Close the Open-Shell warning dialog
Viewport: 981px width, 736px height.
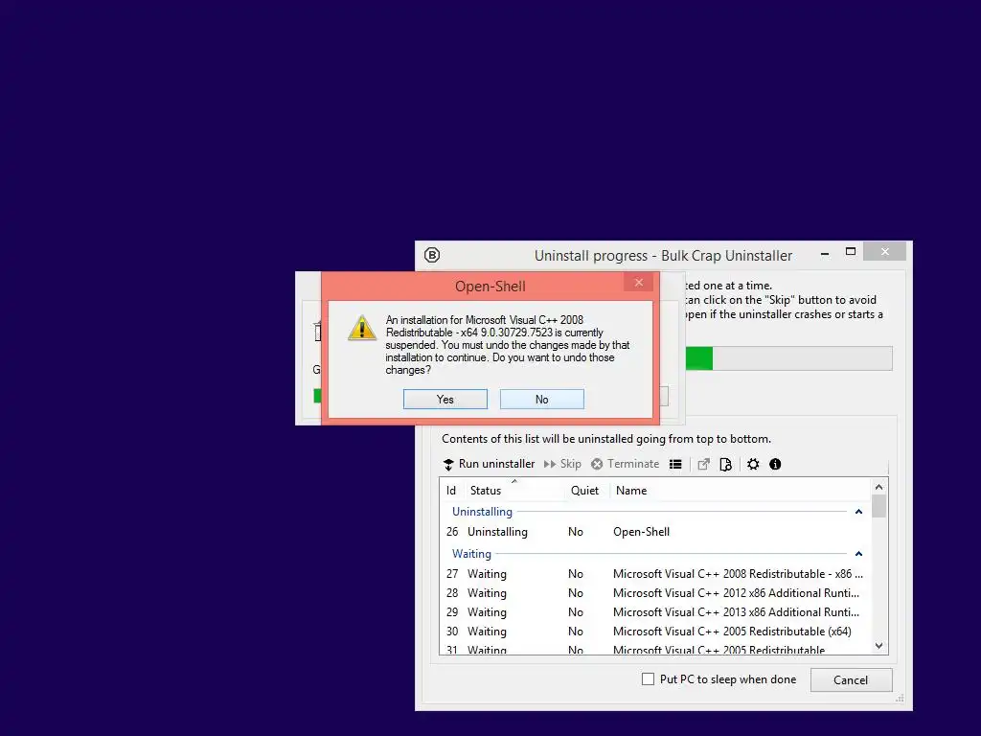pyautogui.click(x=638, y=283)
